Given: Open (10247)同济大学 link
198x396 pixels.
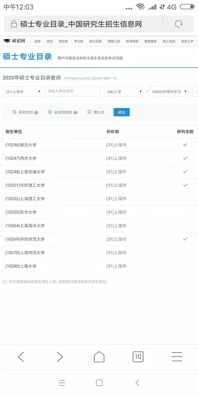Looking at the screenshot, I should coord(21,158).
